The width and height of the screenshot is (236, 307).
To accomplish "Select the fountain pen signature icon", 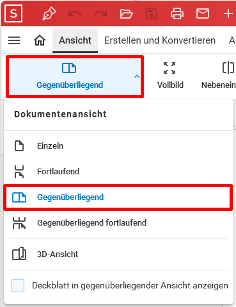I will pyautogui.click(x=49, y=13).
